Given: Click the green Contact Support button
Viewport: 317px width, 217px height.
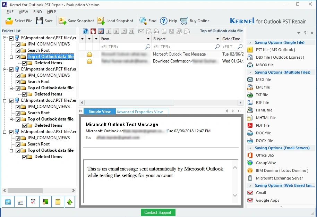Looking at the screenshot, I should [x=158, y=212].
